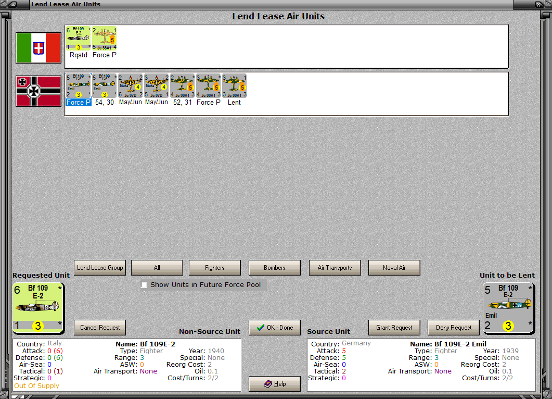Screen dimensions: 552x399
Task: Click the Requested Unit counter
Action: (x=38, y=307)
